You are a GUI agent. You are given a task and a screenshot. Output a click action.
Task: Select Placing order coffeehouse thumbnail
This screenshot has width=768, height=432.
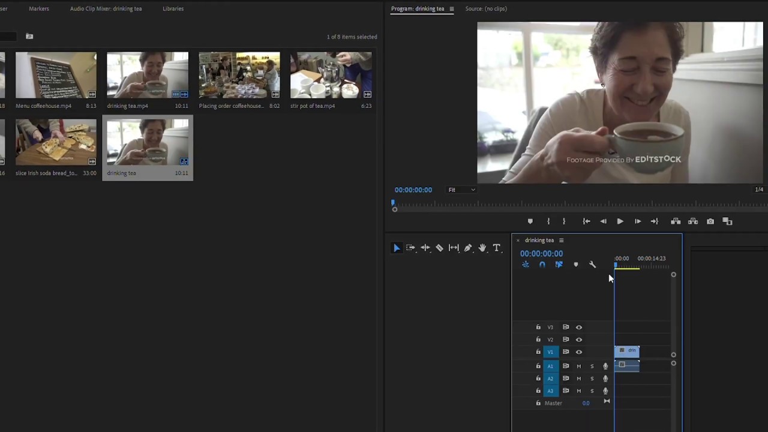[x=239, y=75]
